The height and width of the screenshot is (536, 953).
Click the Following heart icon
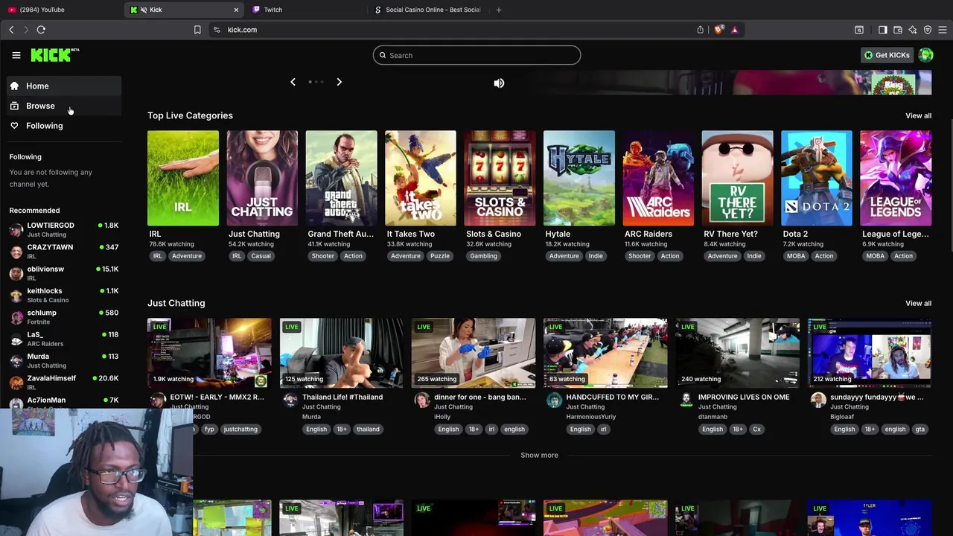click(x=14, y=126)
